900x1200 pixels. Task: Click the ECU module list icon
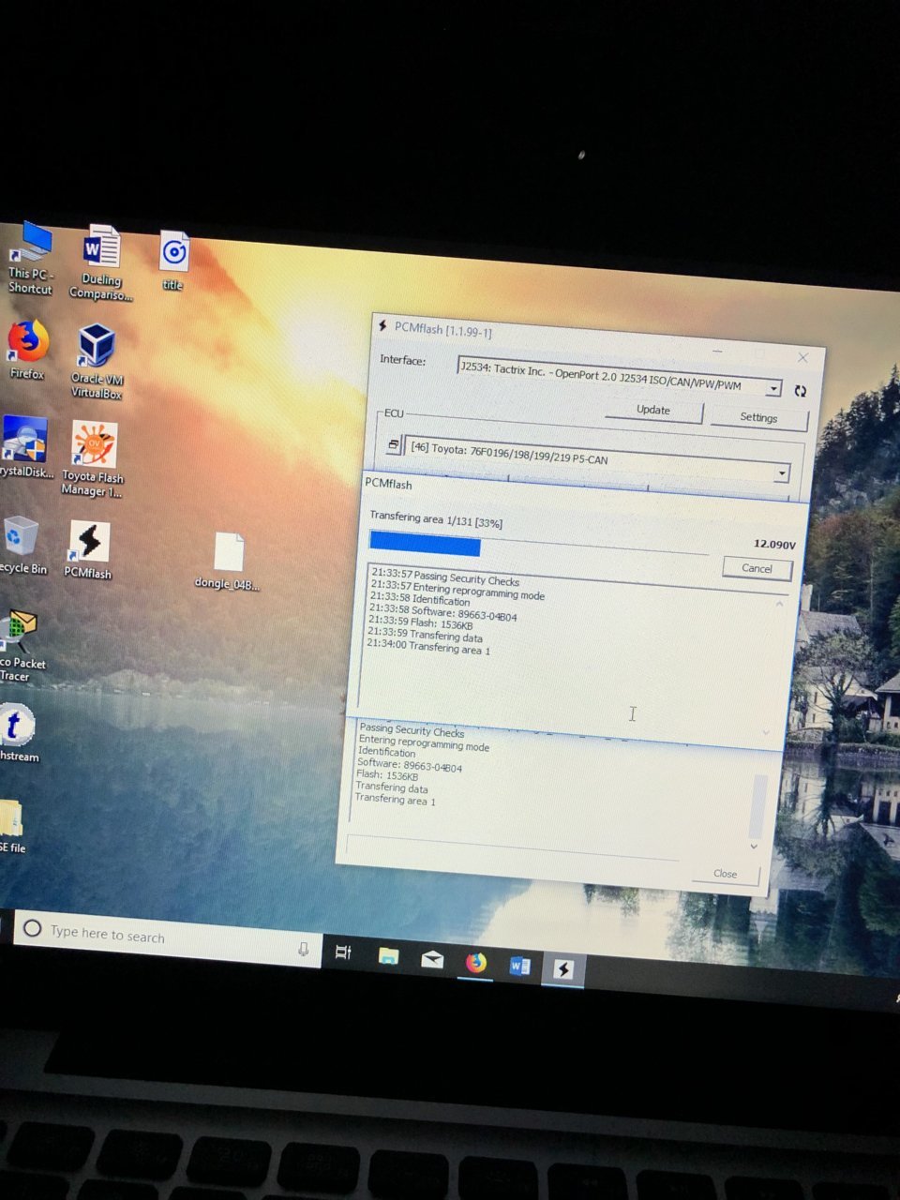click(393, 445)
